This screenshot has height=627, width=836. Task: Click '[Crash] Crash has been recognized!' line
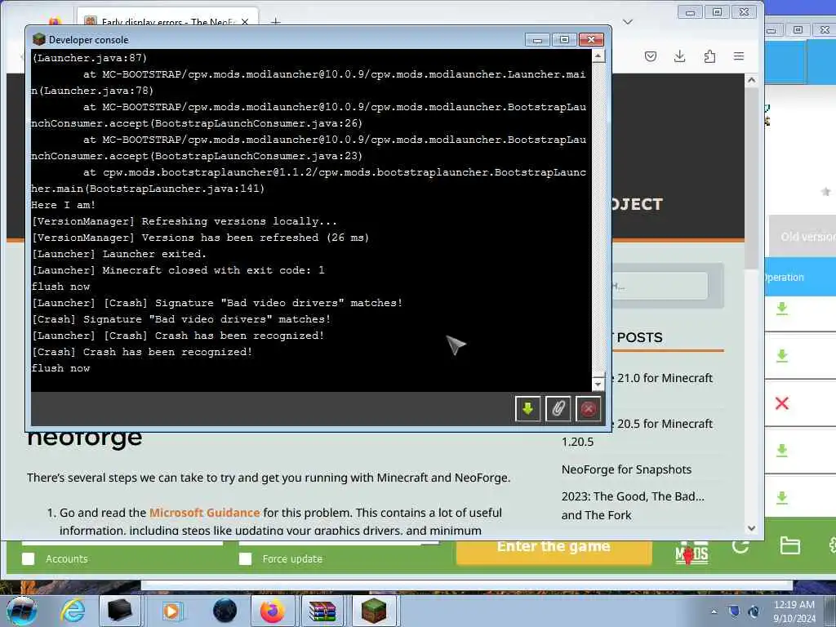142,352
